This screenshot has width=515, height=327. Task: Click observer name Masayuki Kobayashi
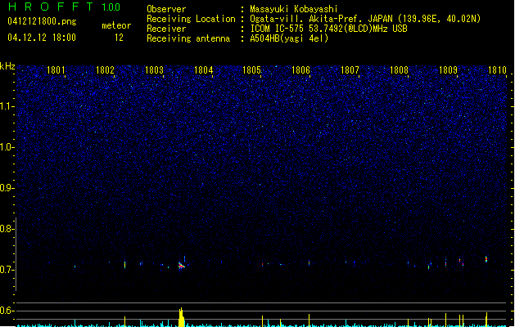[x=294, y=9]
